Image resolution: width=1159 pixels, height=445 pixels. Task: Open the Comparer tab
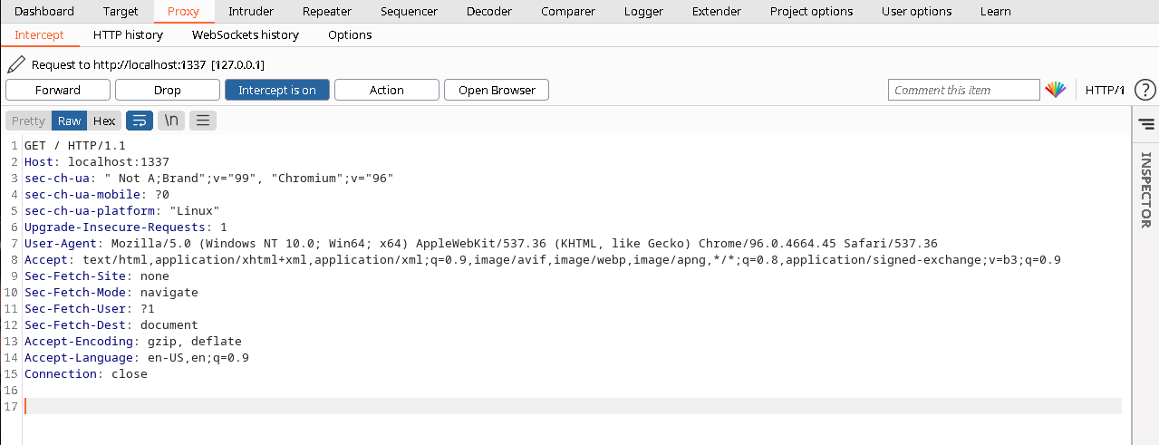tap(568, 11)
